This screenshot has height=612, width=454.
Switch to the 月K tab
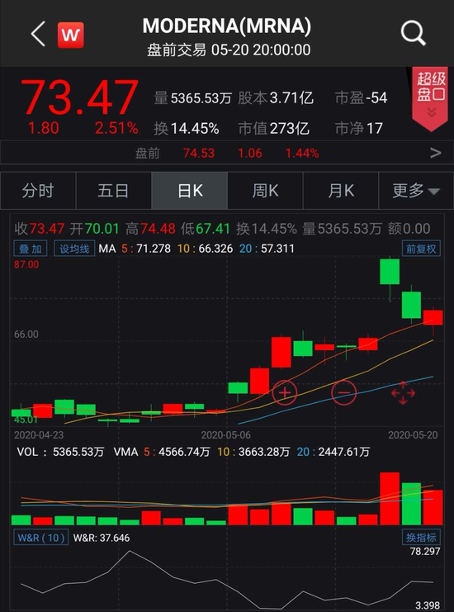point(341,191)
